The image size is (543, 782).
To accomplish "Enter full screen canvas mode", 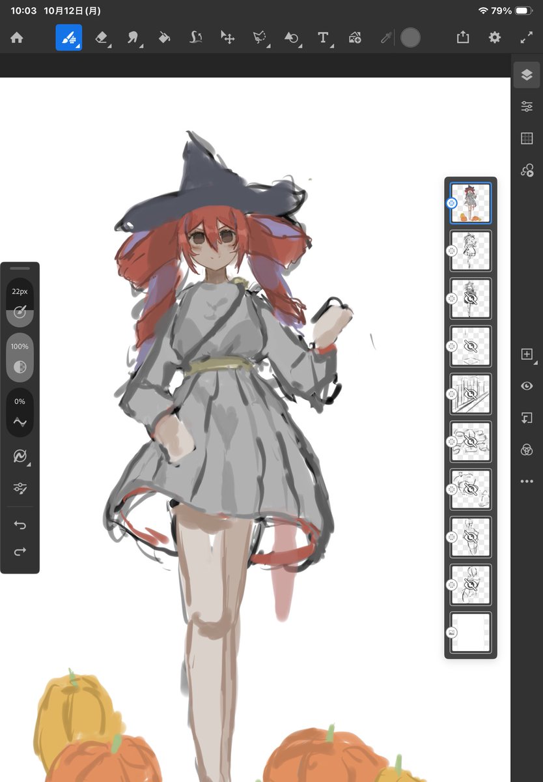I will (527, 38).
